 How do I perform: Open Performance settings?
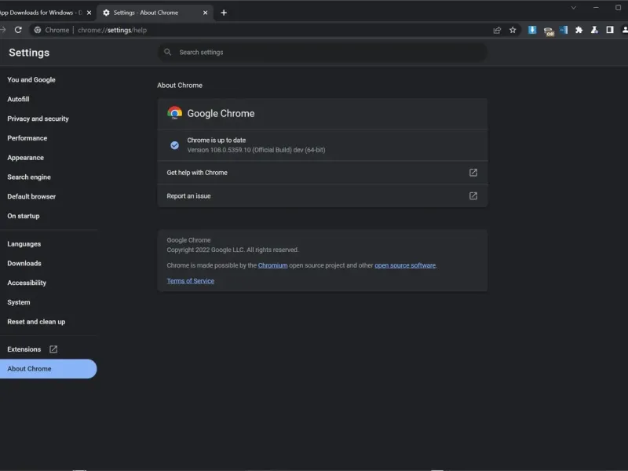point(27,138)
